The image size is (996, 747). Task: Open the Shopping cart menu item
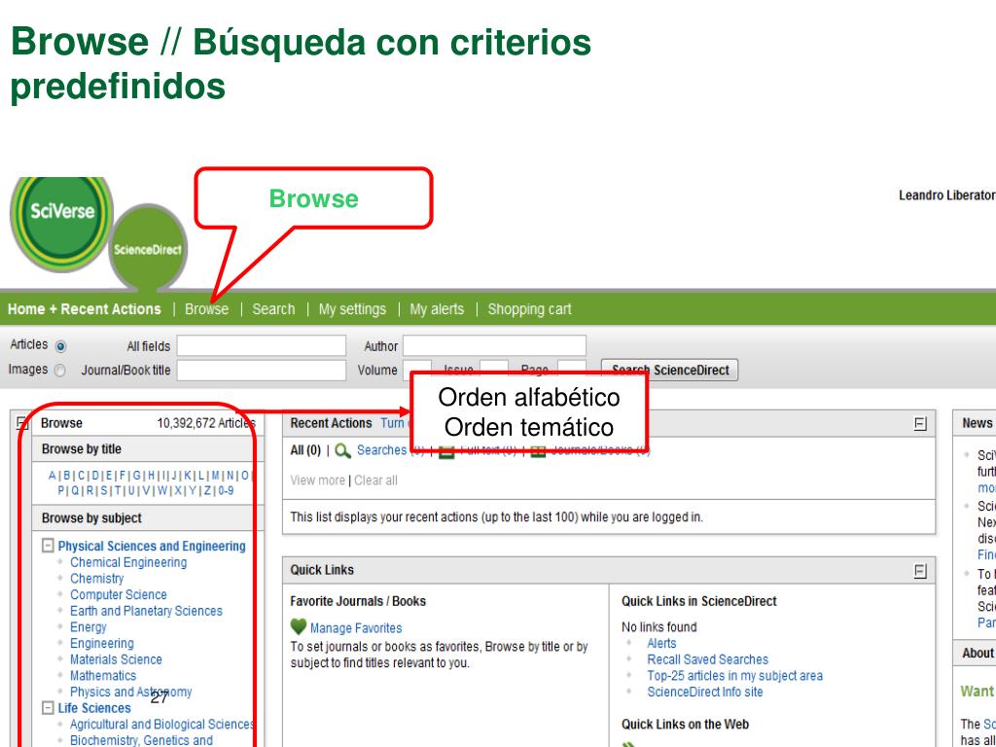[x=530, y=309]
